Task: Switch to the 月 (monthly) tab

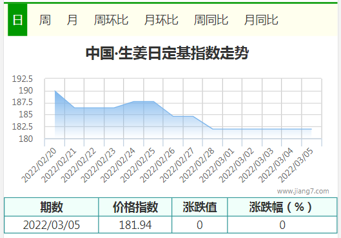Action: click(72, 20)
